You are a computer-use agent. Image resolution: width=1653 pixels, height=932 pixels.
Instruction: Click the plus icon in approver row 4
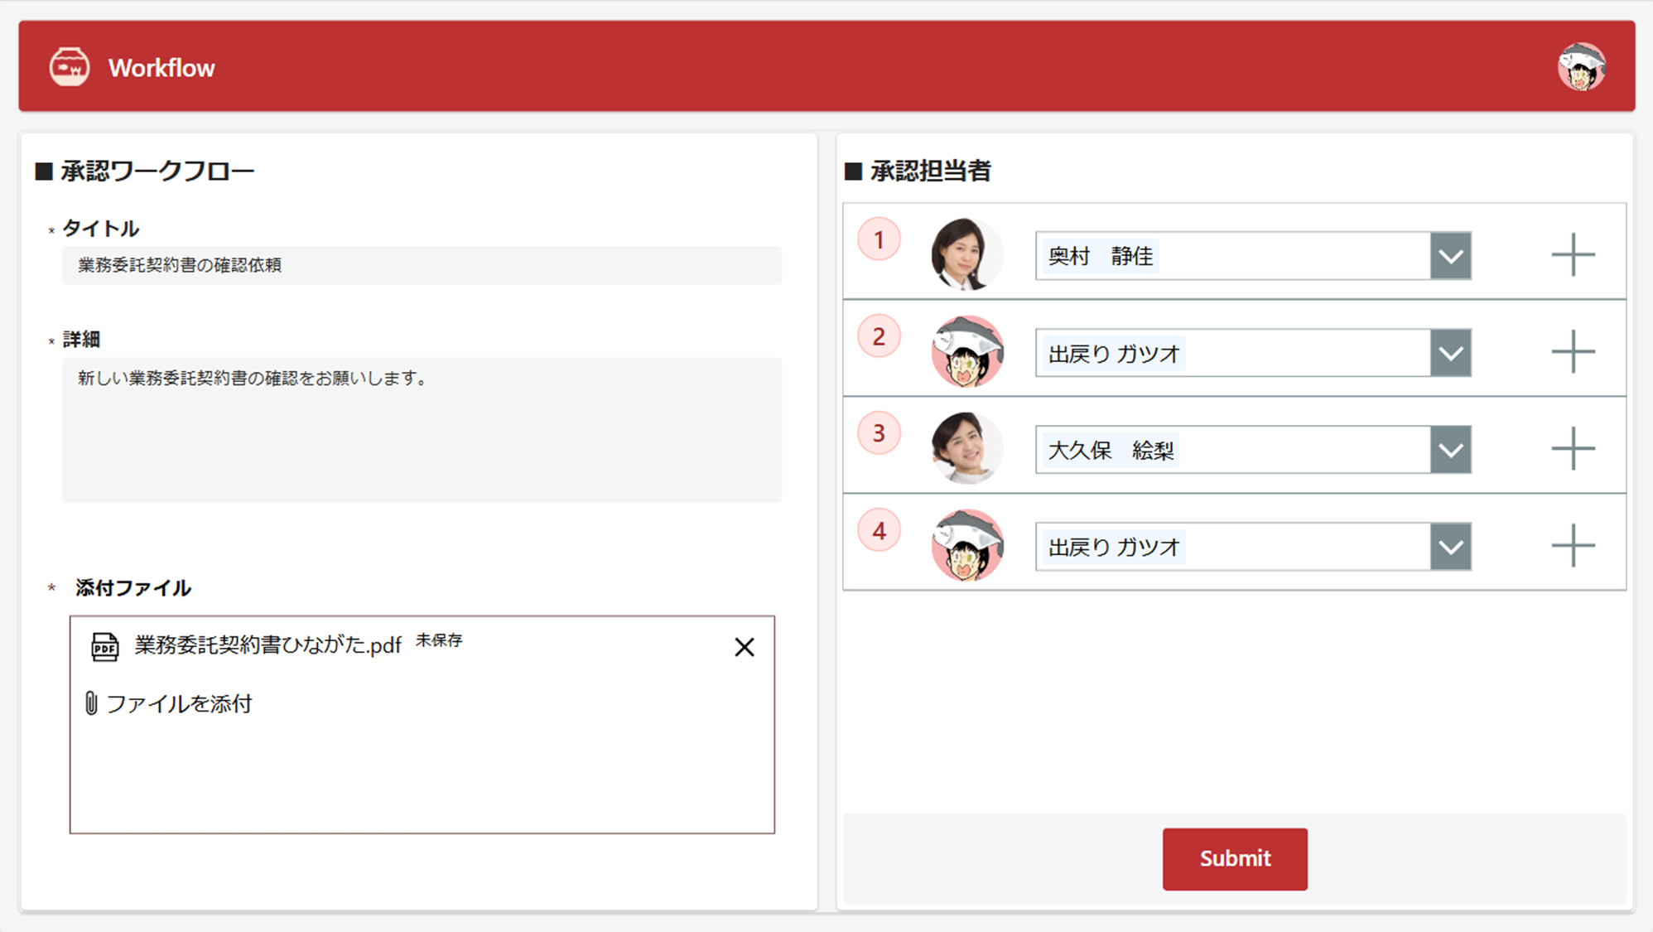[1572, 546]
